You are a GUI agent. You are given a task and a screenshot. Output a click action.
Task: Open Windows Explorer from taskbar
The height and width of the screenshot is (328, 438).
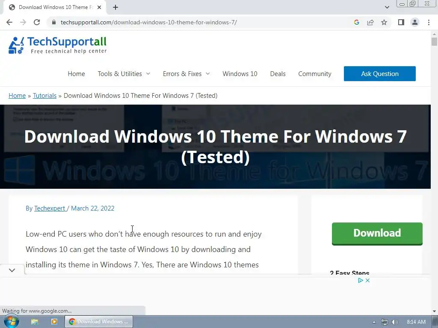coord(35,322)
